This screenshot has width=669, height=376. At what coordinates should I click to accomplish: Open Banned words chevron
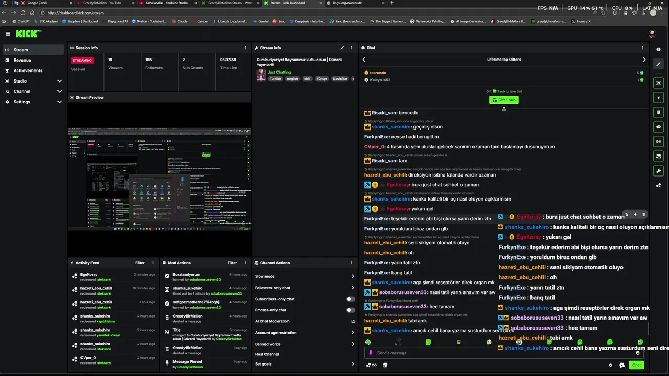[353, 344]
